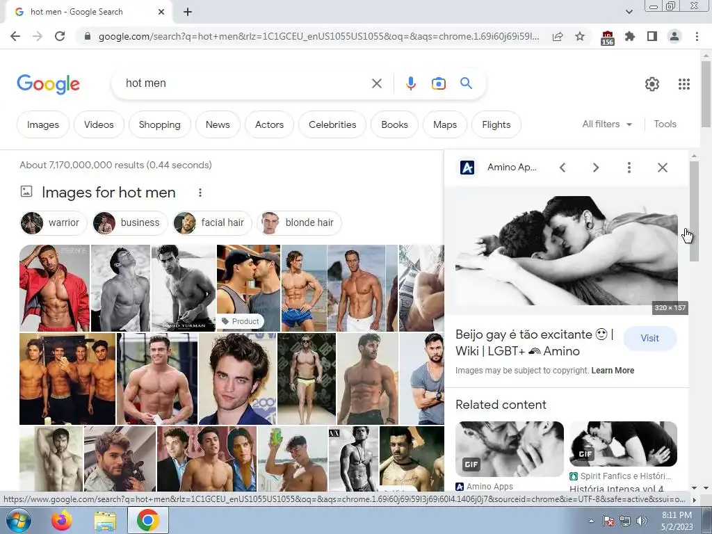This screenshot has width=712, height=534.
Task: Refine images with the business chip
Action: click(x=130, y=223)
